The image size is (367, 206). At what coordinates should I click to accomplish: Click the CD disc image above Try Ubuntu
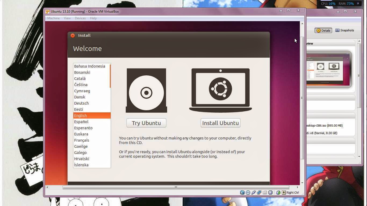click(x=146, y=90)
